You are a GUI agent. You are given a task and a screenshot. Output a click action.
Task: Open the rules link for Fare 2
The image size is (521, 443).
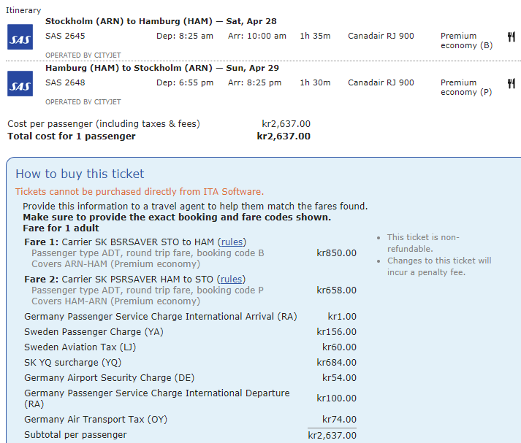pyautogui.click(x=232, y=280)
